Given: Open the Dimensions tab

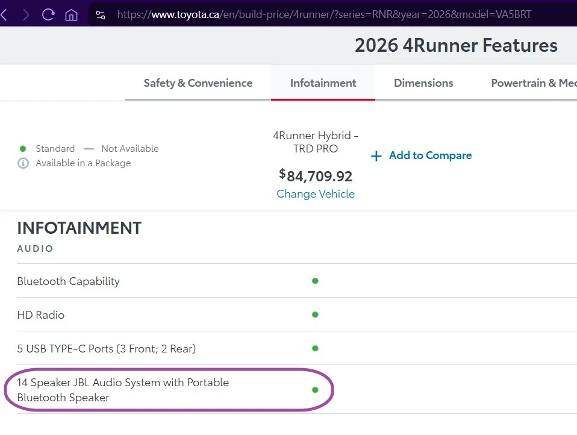Looking at the screenshot, I should click(423, 83).
